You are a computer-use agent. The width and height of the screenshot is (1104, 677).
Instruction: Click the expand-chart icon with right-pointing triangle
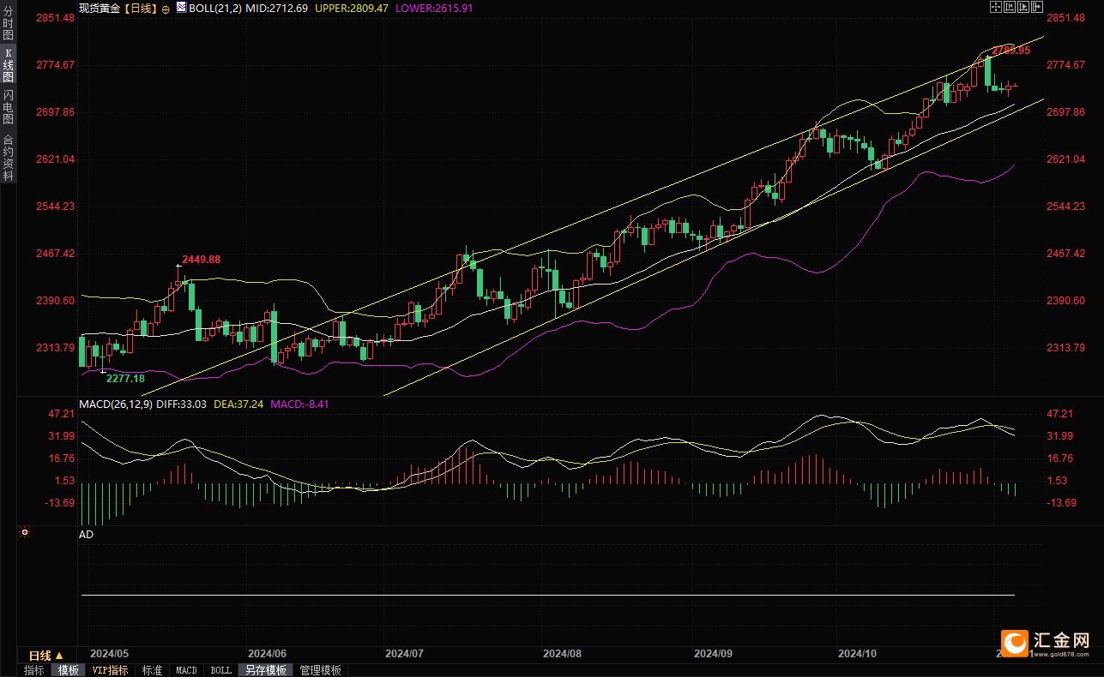(x=1023, y=7)
